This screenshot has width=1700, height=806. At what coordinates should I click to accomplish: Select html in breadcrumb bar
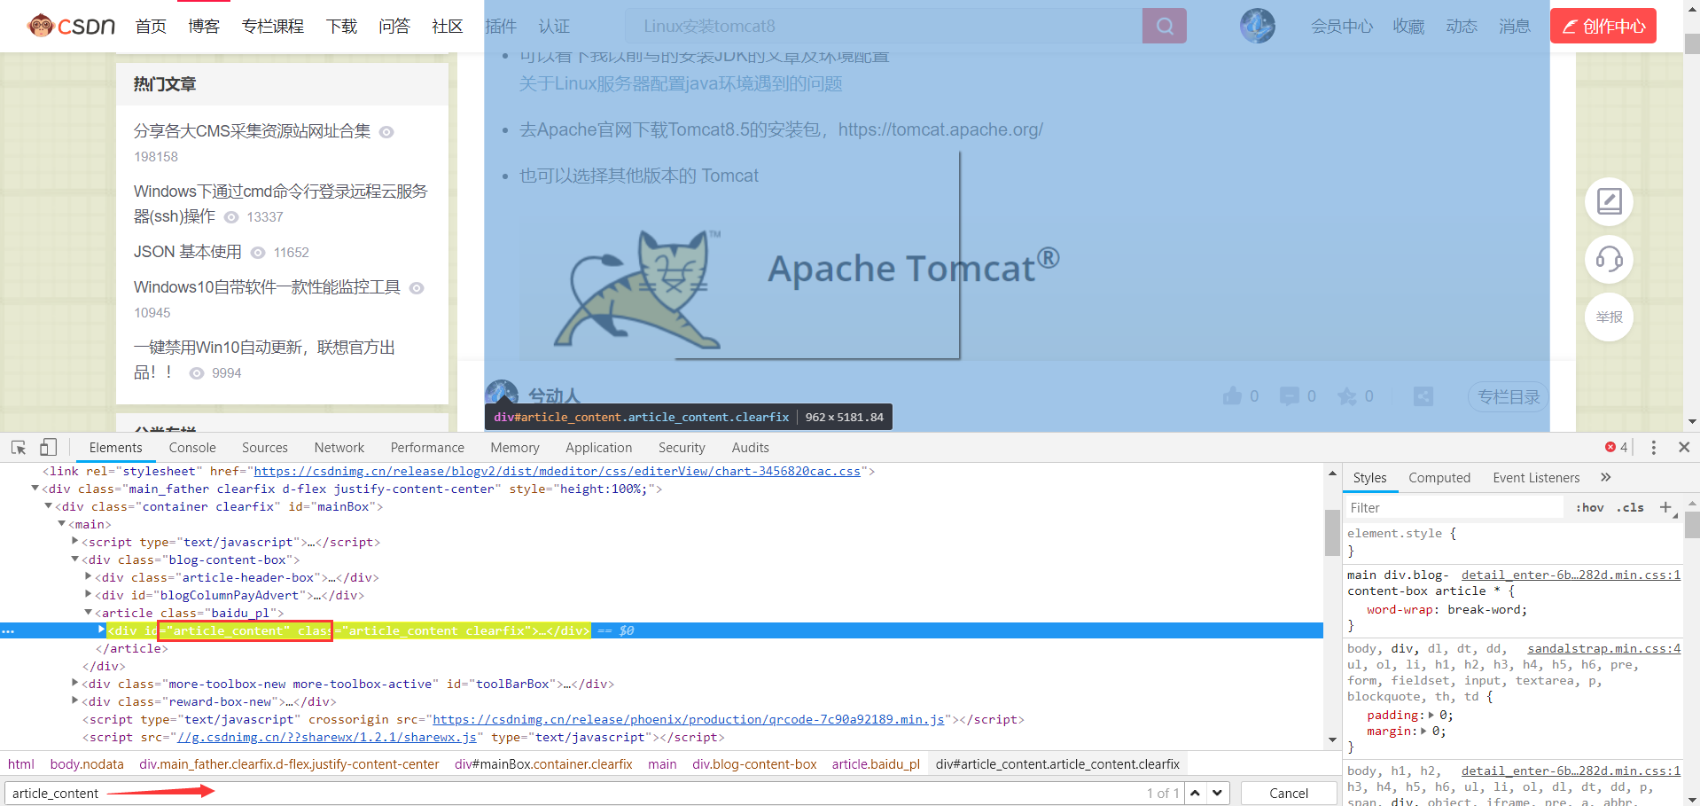[21, 764]
